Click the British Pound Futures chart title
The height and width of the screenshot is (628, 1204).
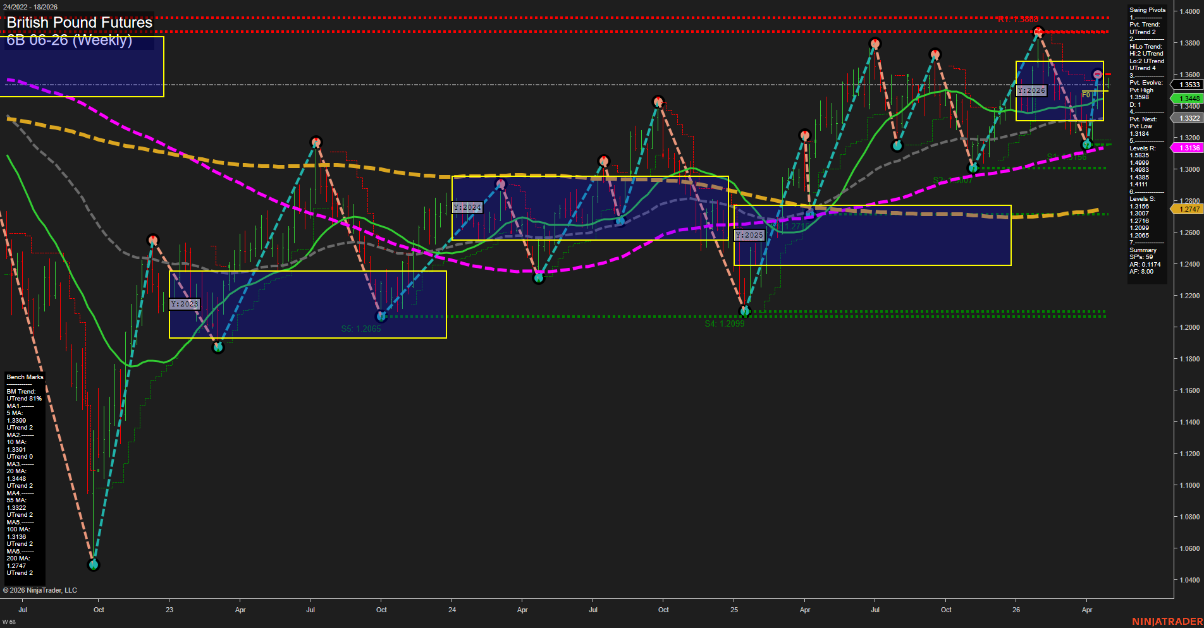pyautogui.click(x=80, y=23)
